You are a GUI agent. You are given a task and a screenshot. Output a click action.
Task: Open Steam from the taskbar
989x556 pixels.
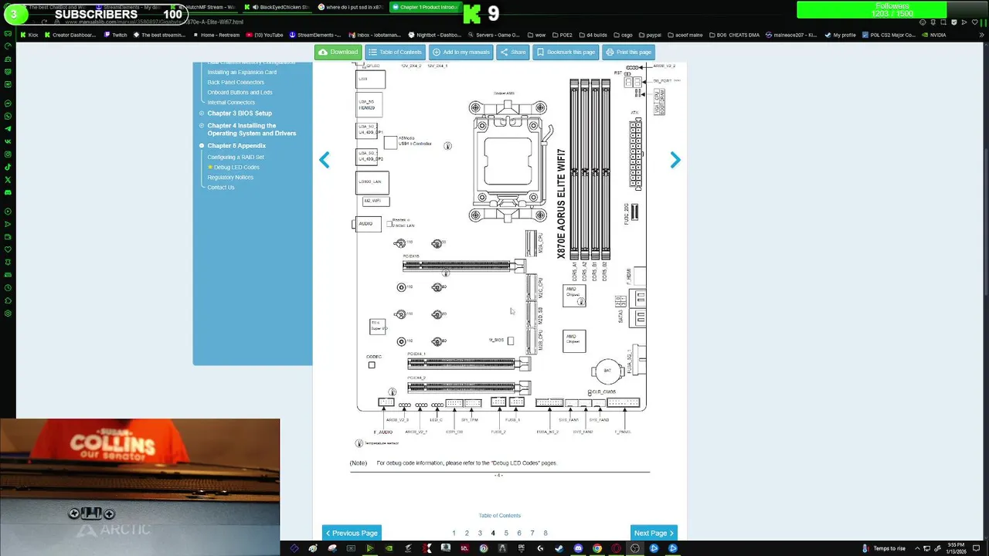coord(559,548)
